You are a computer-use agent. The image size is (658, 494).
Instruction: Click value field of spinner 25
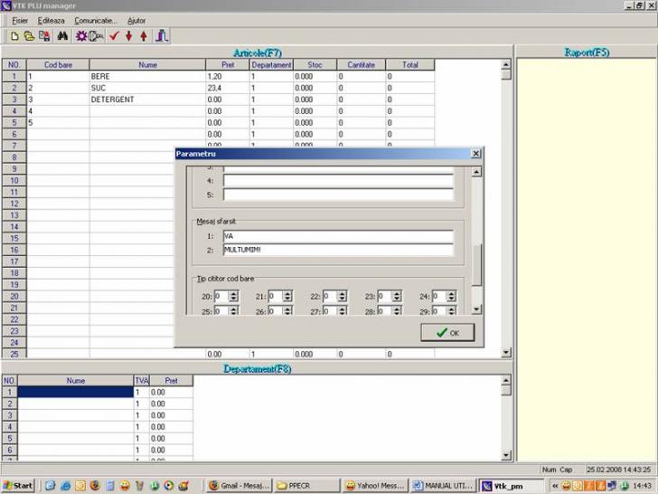click(221, 311)
